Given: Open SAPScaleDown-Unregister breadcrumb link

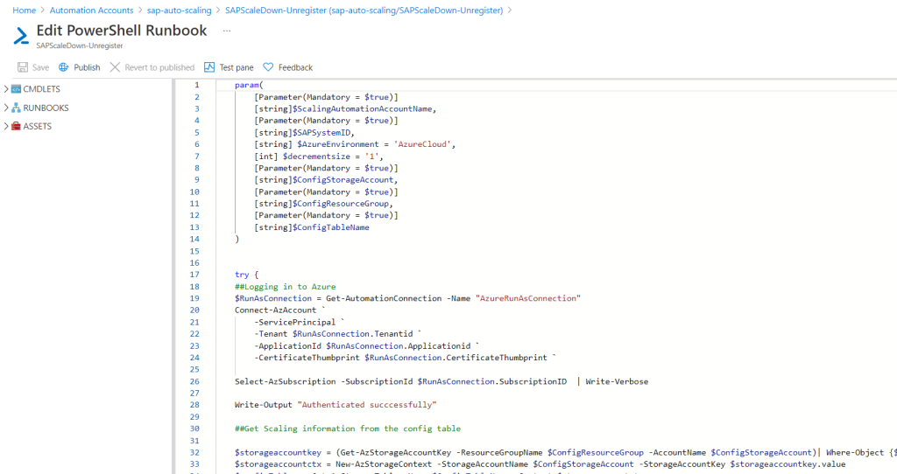Looking at the screenshot, I should (x=364, y=10).
